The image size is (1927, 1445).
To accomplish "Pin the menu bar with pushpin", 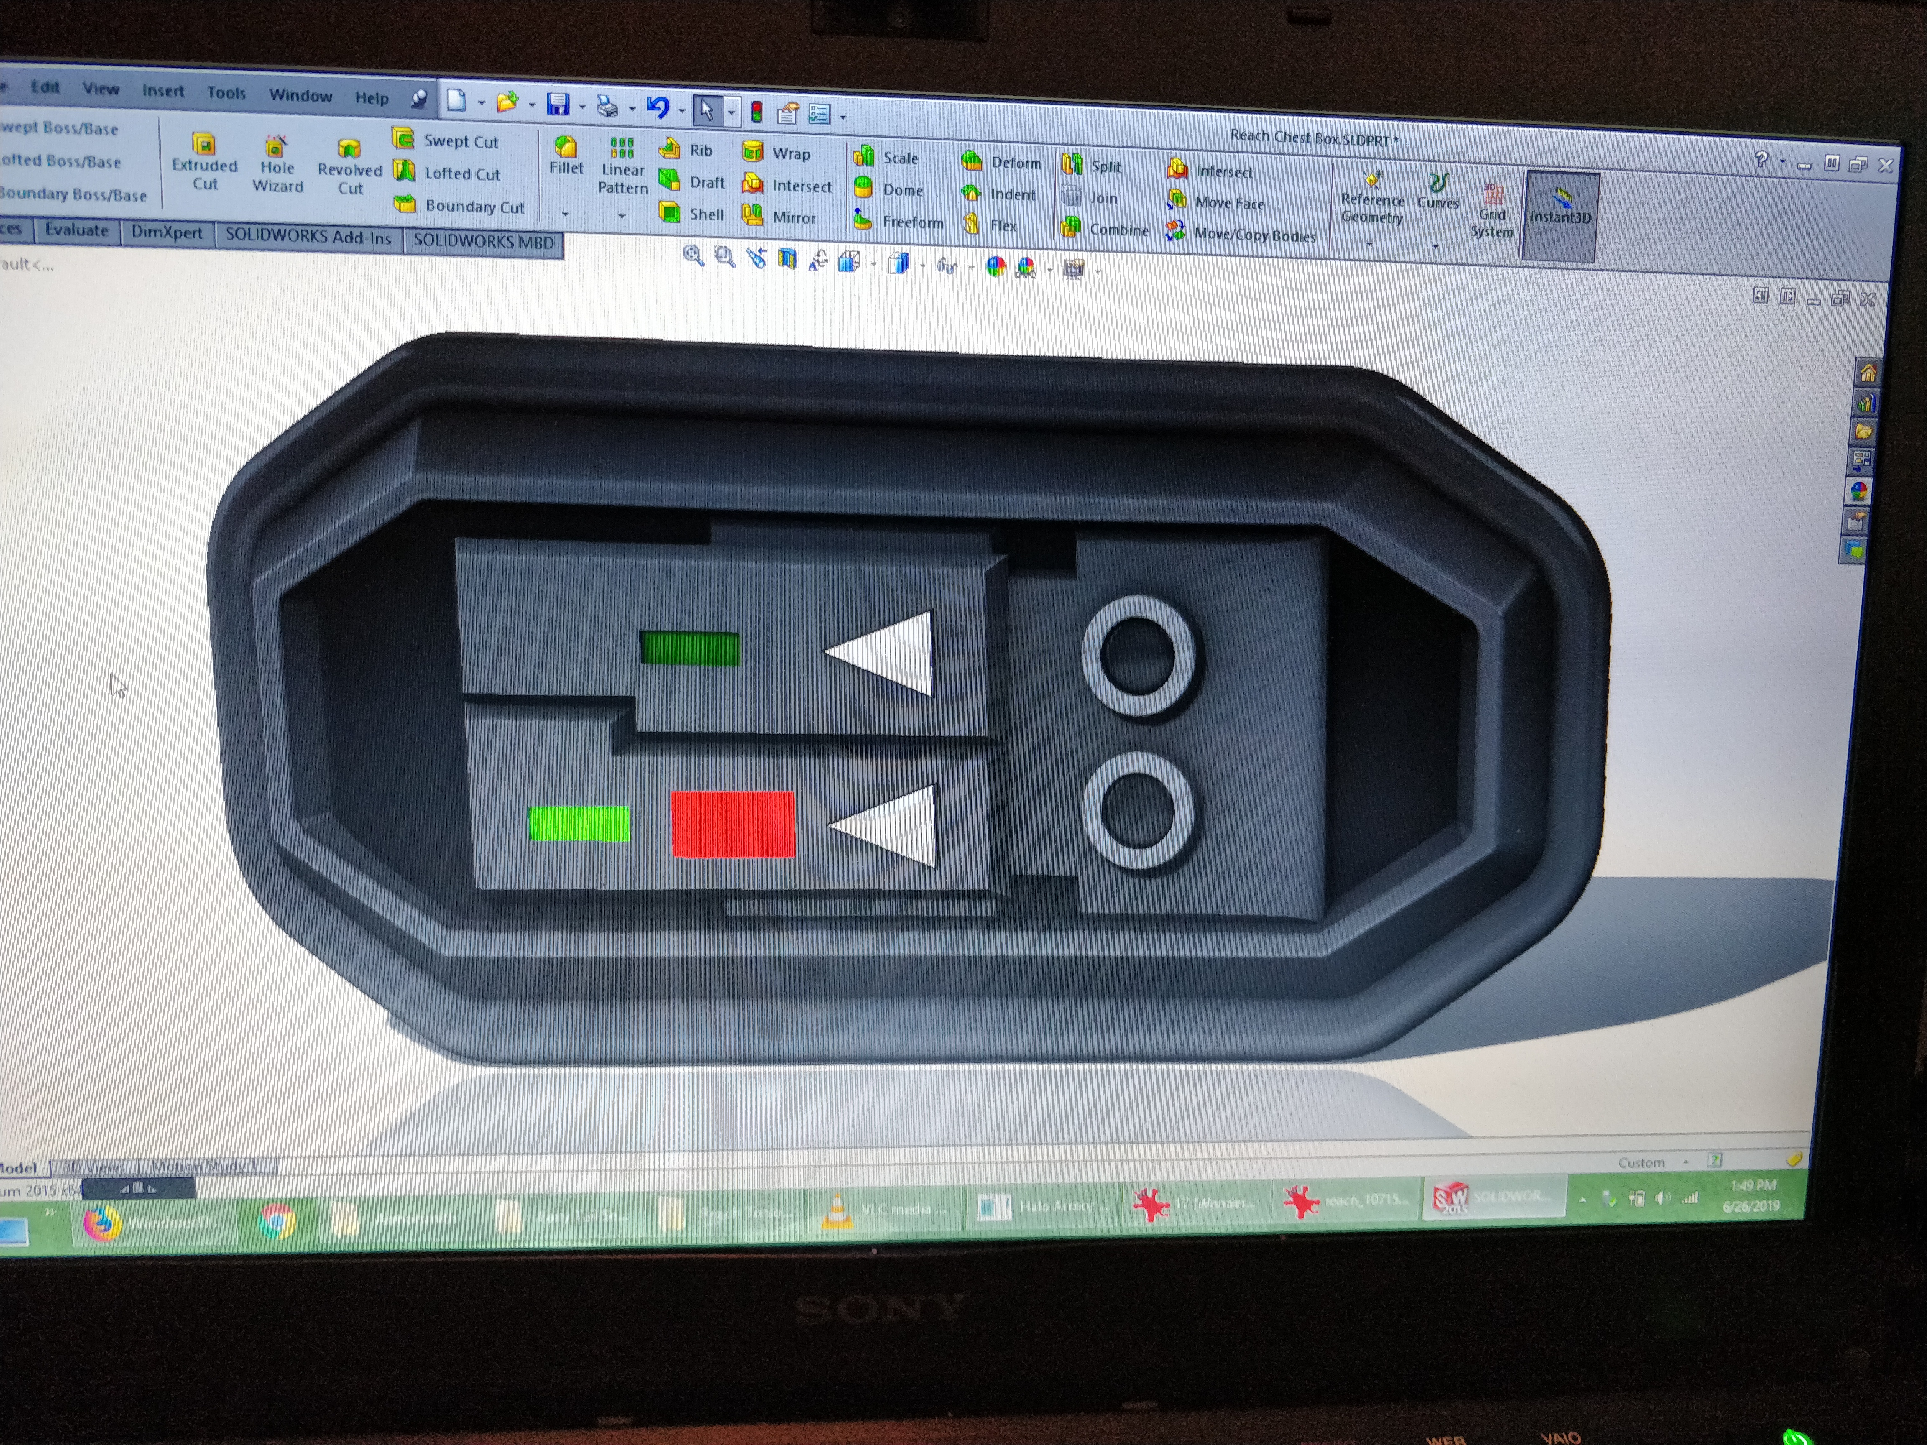I will (419, 98).
